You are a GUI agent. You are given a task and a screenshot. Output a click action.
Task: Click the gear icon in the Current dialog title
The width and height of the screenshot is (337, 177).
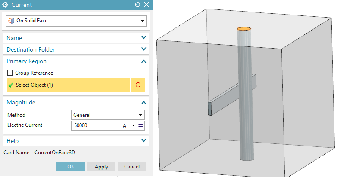click(x=6, y=5)
